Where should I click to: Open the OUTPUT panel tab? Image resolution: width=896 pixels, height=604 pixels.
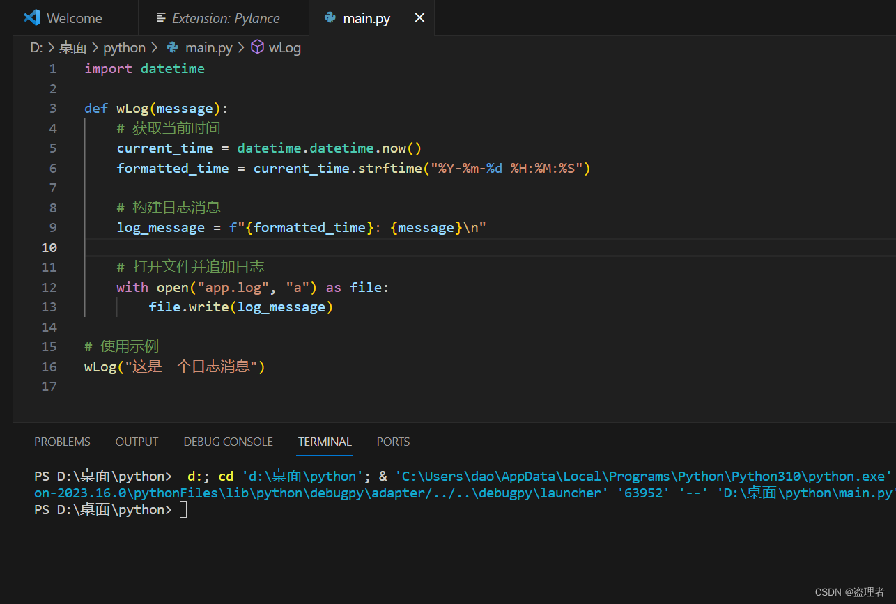pyautogui.click(x=137, y=442)
